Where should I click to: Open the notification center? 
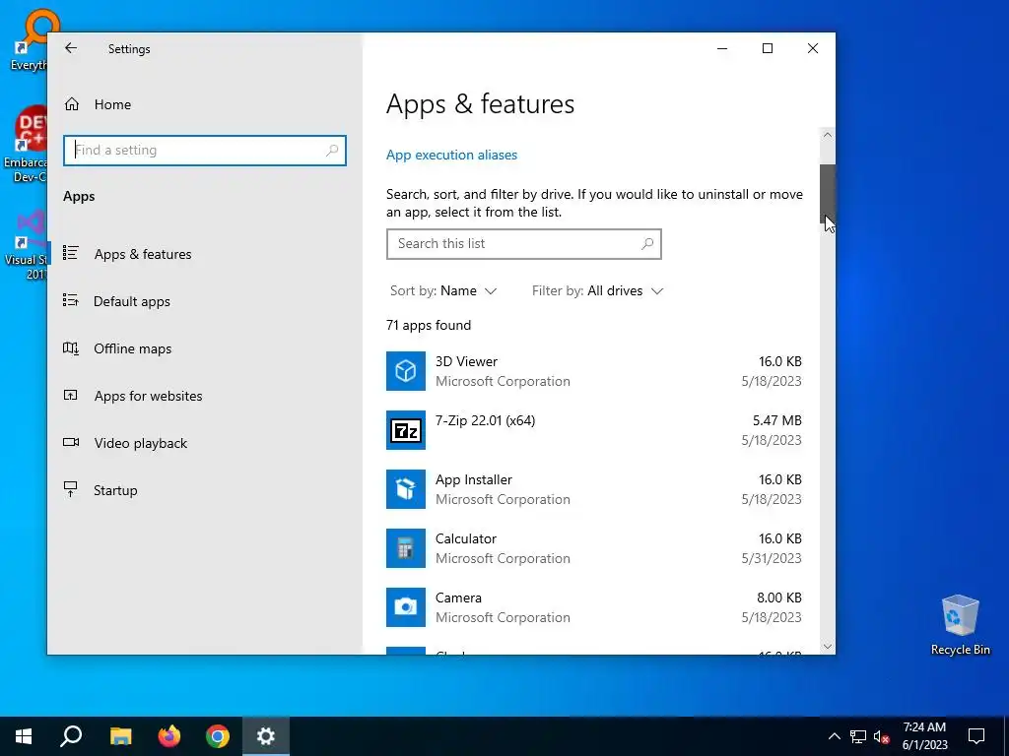pos(976,736)
